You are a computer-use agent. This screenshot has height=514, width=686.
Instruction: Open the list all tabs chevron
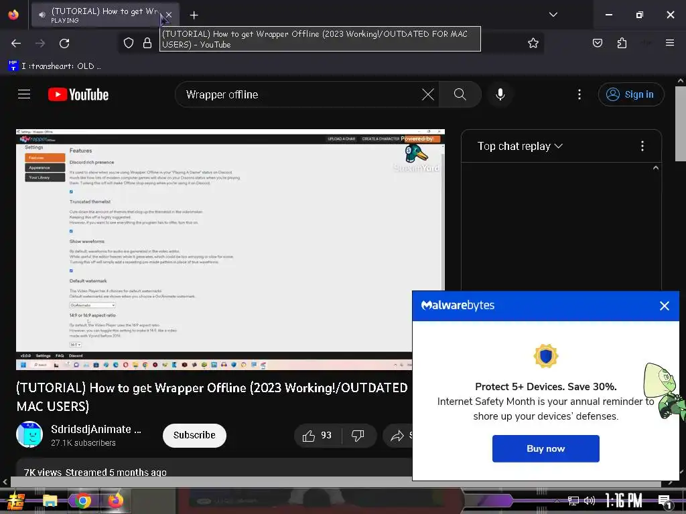tap(553, 15)
